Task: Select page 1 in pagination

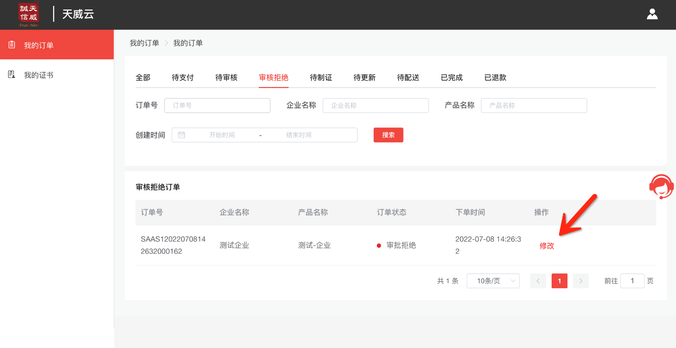Action: pyautogui.click(x=559, y=281)
